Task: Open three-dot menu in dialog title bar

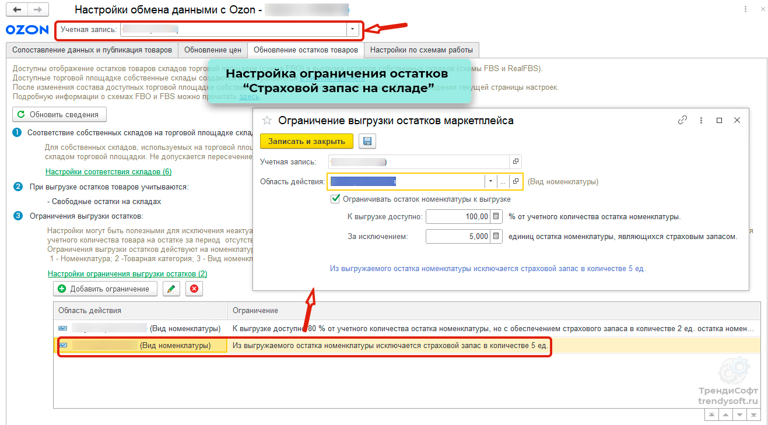Action: [701, 120]
